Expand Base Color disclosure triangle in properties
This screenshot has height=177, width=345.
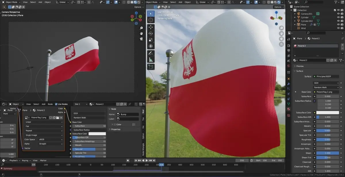tap(296, 92)
